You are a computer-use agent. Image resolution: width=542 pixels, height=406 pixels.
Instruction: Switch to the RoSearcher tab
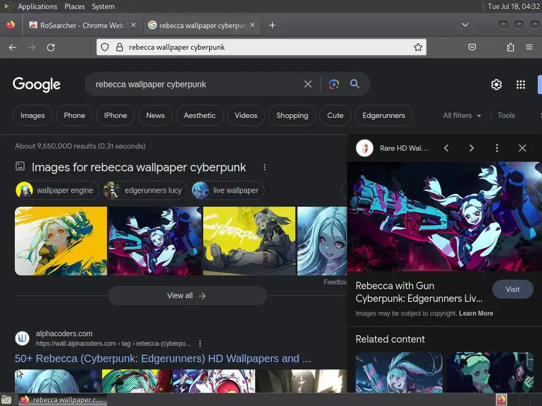(x=82, y=25)
